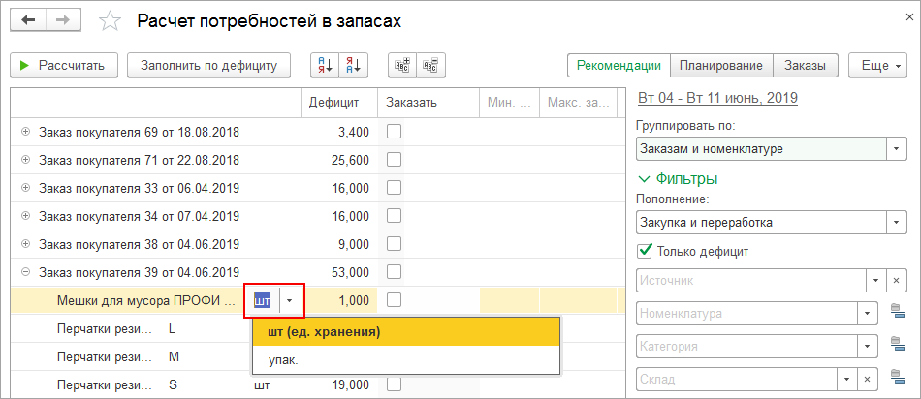The height and width of the screenshot is (399, 921).
Task: Open the date period link Вт 04 - Вт 11 июнь
Action: (715, 99)
